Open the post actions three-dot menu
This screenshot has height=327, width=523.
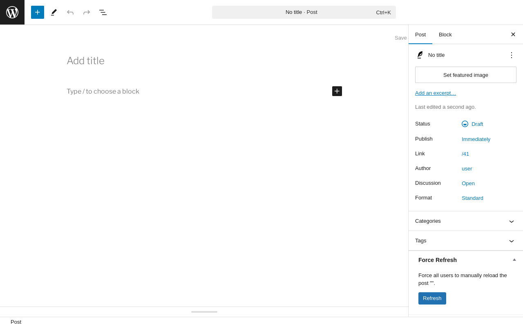click(512, 55)
